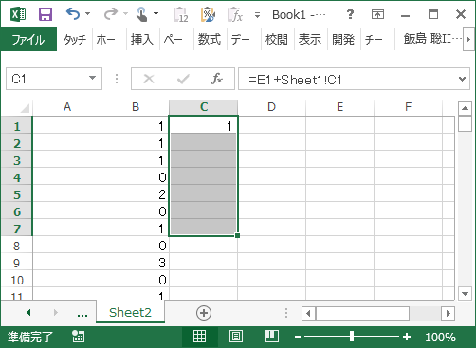Select column A header

67,107
